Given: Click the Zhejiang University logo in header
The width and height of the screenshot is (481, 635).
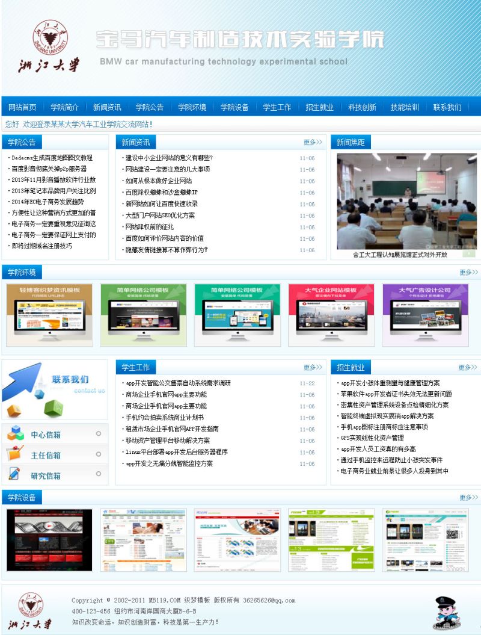Looking at the screenshot, I should (x=49, y=46).
